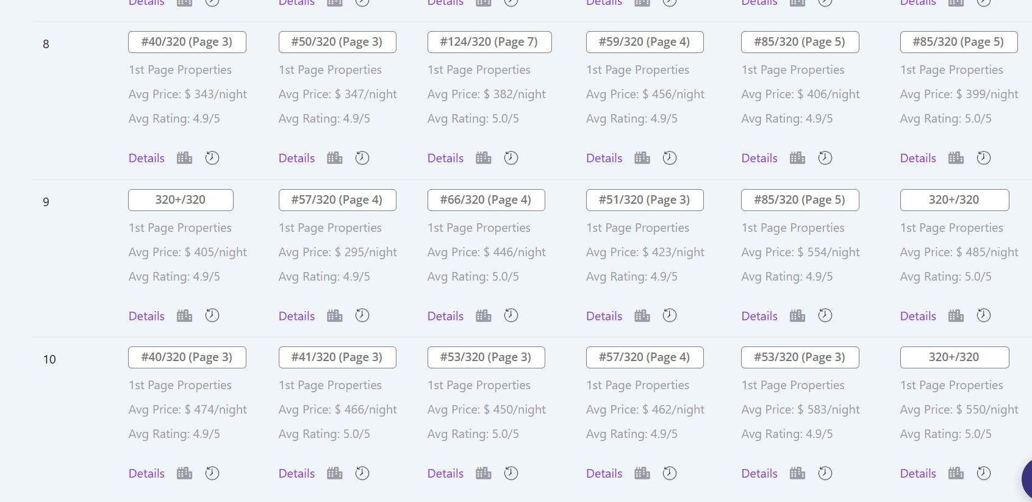Click the 320+/320 button above $550/night
The width and height of the screenshot is (1032, 502).
(x=955, y=357)
